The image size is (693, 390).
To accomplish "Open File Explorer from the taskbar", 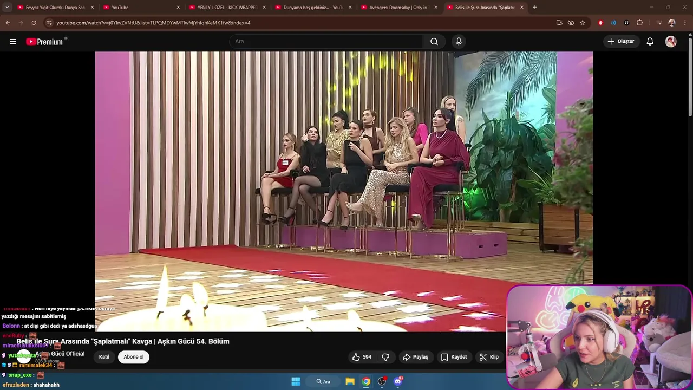I will coord(350,381).
